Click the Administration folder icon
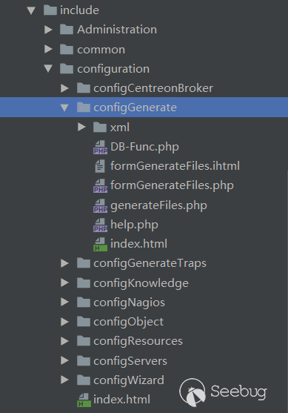The width and height of the screenshot is (288, 413). coord(67,30)
